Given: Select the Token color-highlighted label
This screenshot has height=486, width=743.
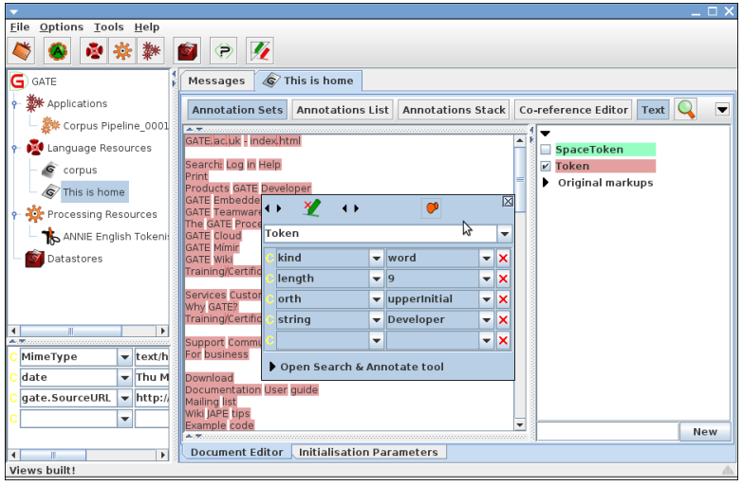Looking at the screenshot, I should (572, 167).
